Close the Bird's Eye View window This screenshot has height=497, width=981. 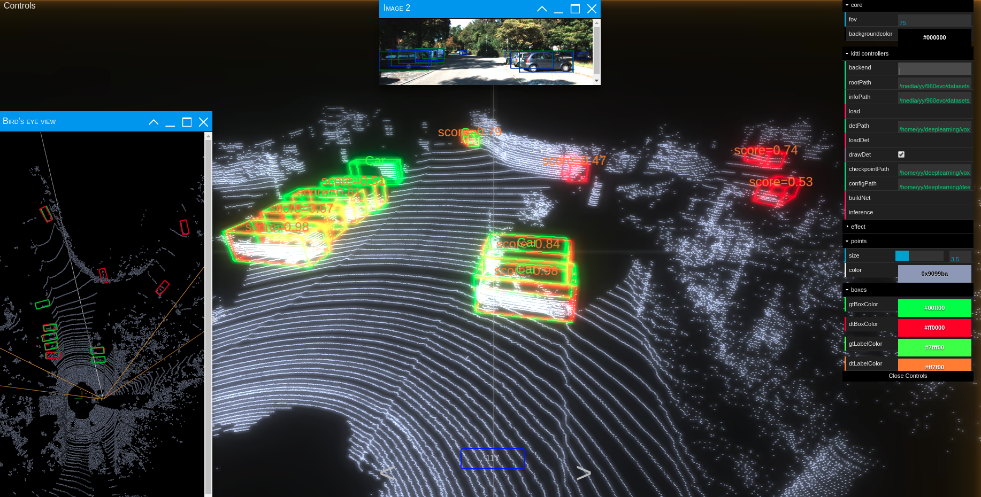[203, 122]
